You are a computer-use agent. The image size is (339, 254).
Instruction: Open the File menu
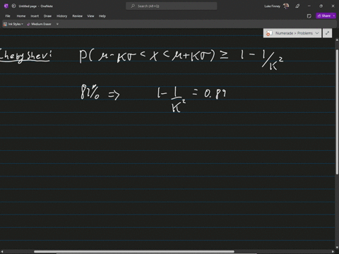point(8,16)
